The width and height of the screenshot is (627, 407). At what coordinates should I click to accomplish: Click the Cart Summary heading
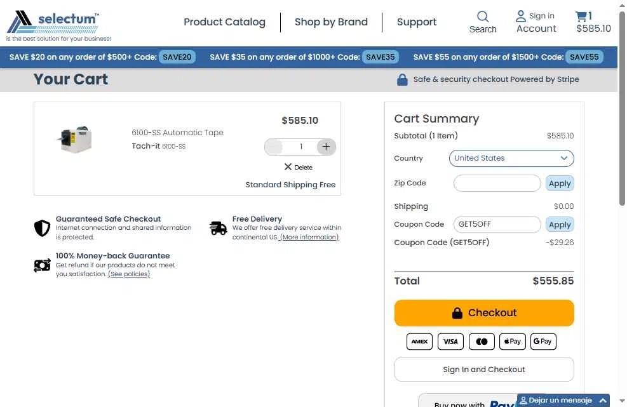(436, 119)
